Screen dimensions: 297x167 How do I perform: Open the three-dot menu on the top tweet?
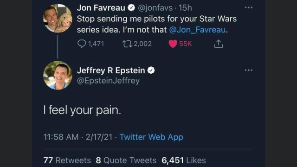249,7
